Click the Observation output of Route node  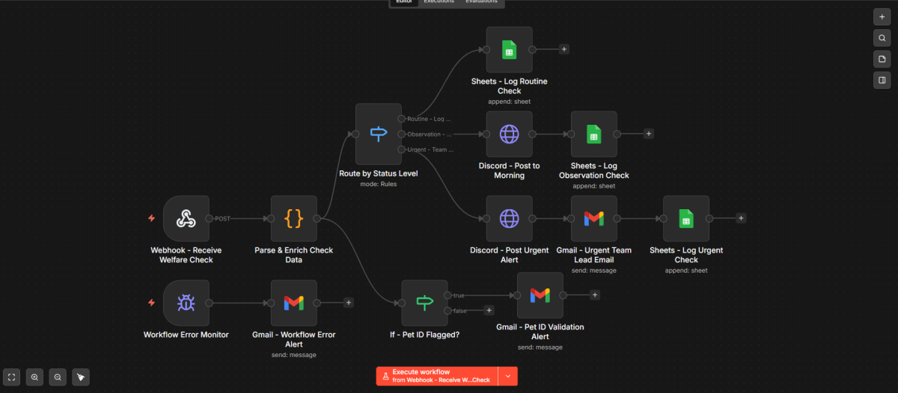point(402,134)
